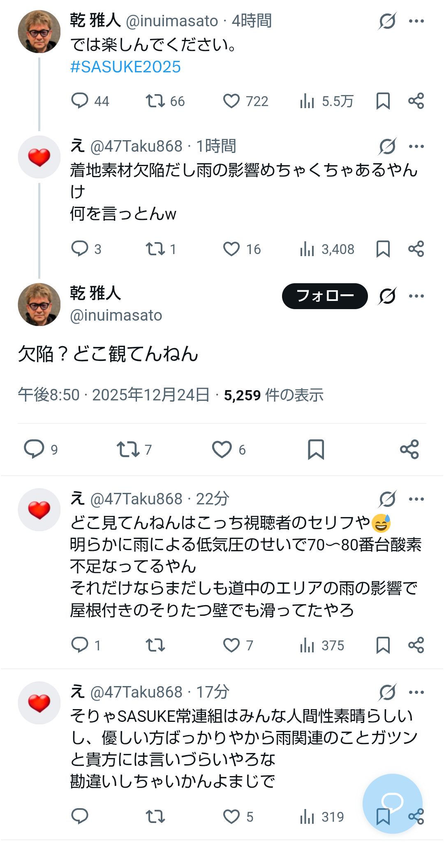Share the top 乾 雅人 tweet
Viewport: 444px width, 846px height.
pos(416,101)
